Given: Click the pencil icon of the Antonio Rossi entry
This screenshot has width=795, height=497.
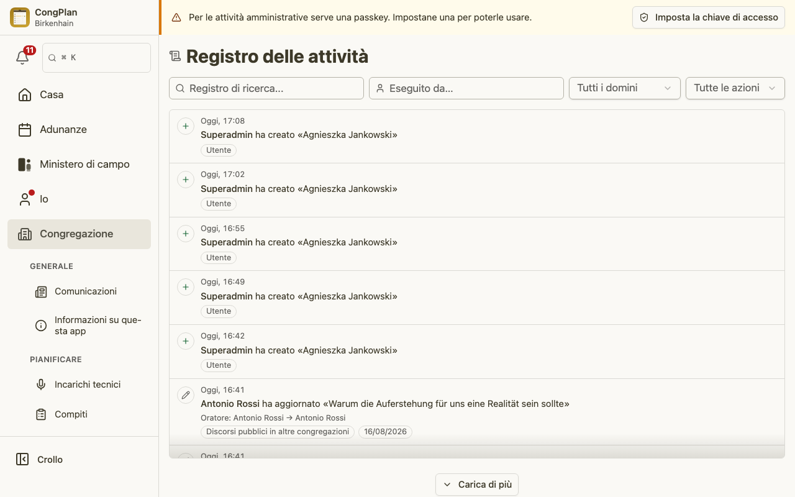Looking at the screenshot, I should [x=186, y=395].
